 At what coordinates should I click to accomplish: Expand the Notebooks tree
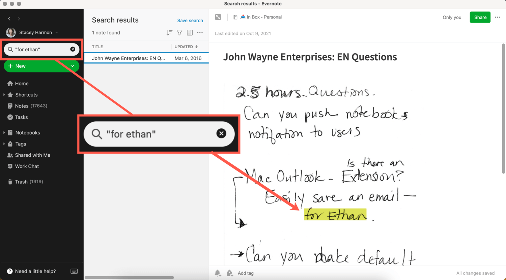point(4,133)
